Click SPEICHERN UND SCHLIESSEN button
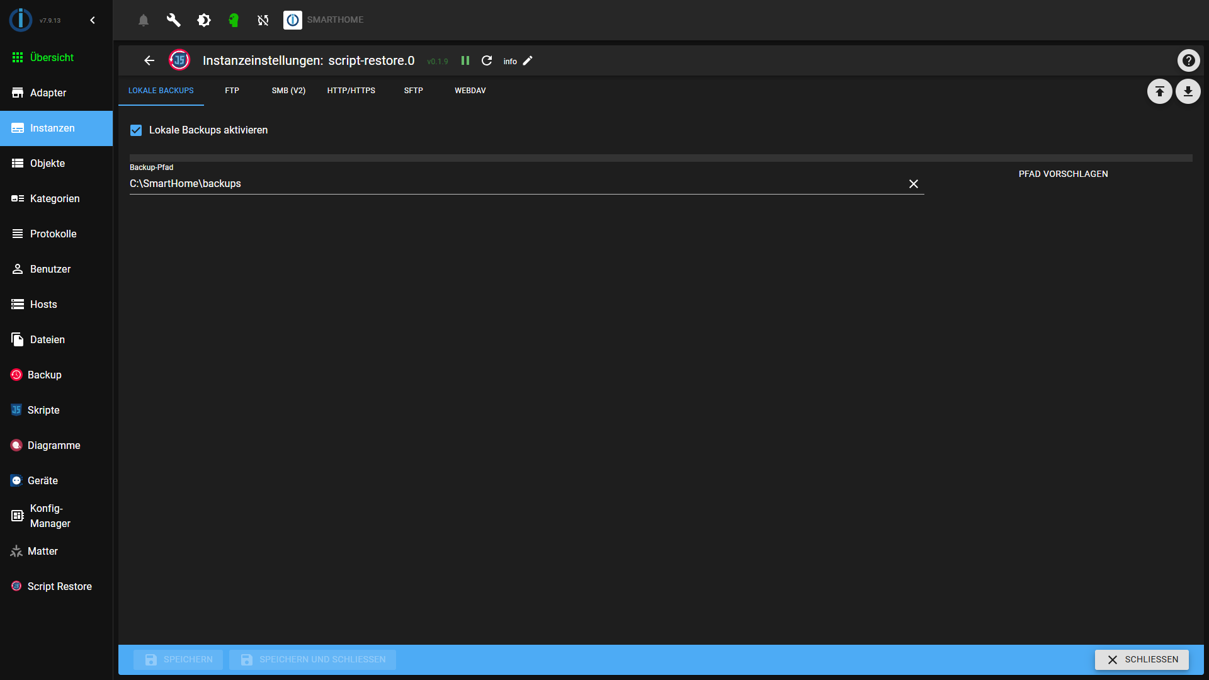Viewport: 1209px width, 680px height. click(x=312, y=659)
